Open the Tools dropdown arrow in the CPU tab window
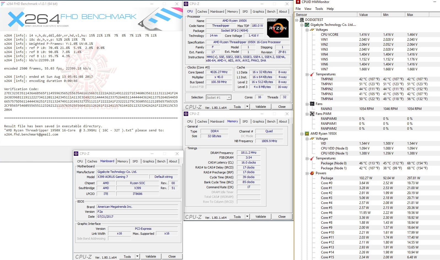The height and width of the screenshot is (260, 440). tap(247, 107)
